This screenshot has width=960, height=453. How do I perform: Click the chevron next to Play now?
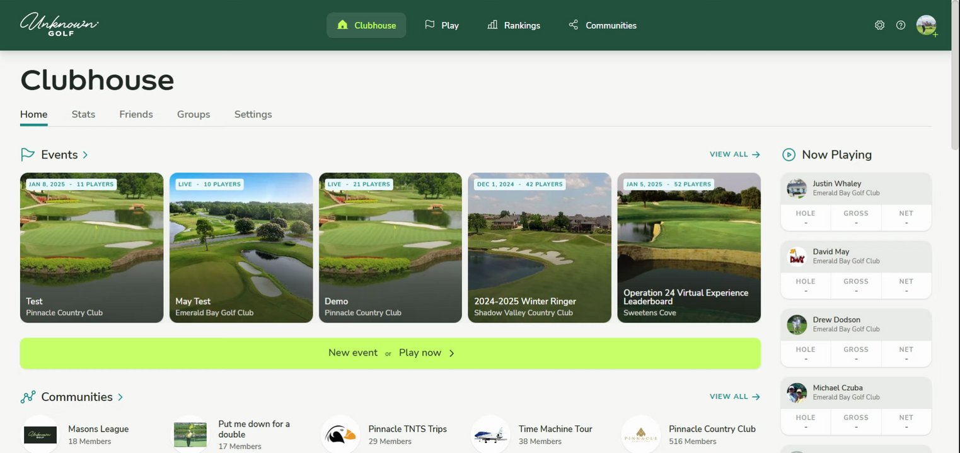(x=451, y=353)
